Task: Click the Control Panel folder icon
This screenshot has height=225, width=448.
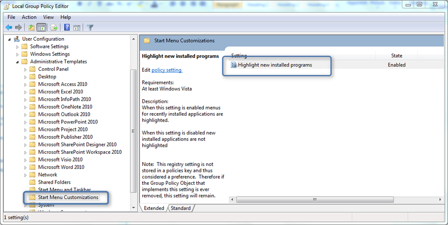Action: pos(32,69)
